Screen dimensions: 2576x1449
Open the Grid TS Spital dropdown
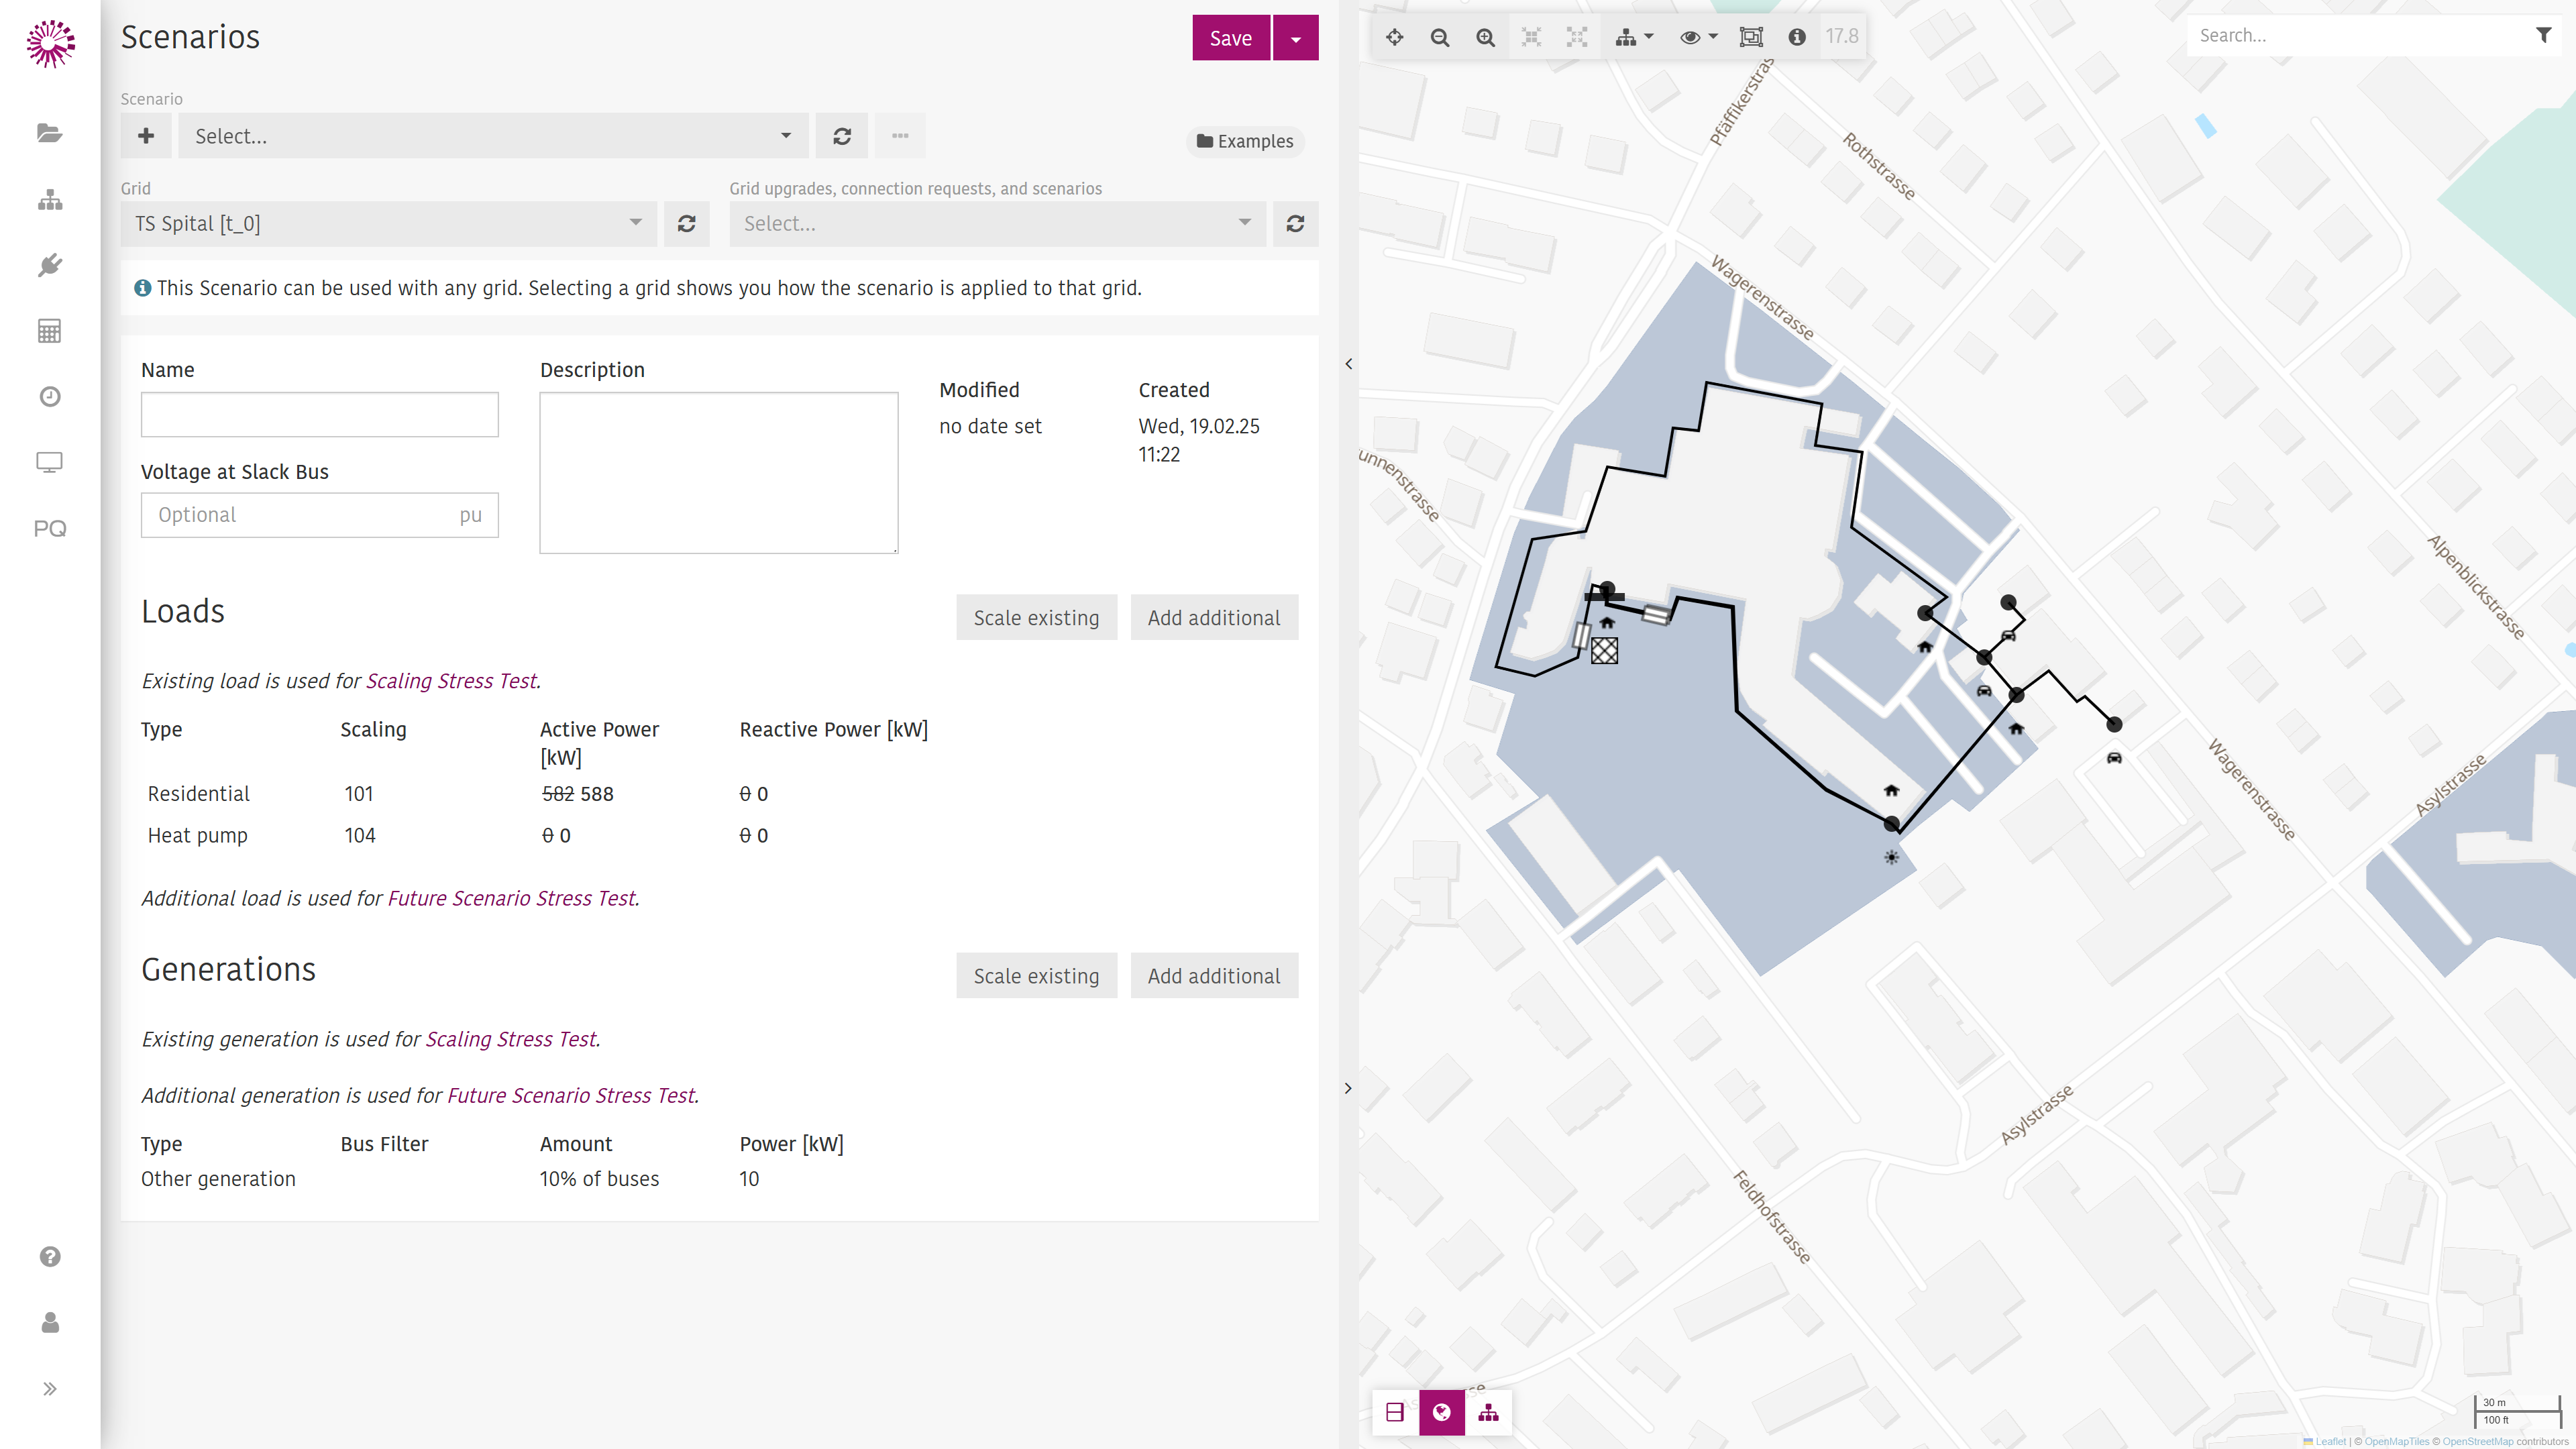pyautogui.click(x=388, y=224)
